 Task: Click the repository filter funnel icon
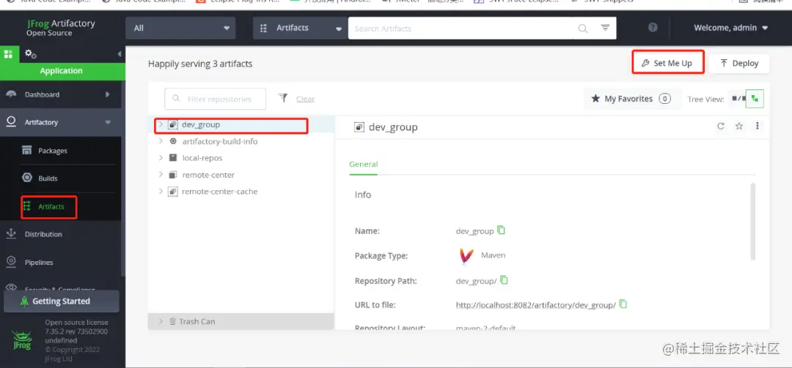[283, 98]
